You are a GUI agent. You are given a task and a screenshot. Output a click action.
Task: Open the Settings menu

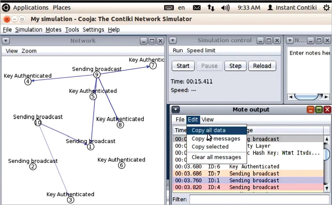pos(93,30)
